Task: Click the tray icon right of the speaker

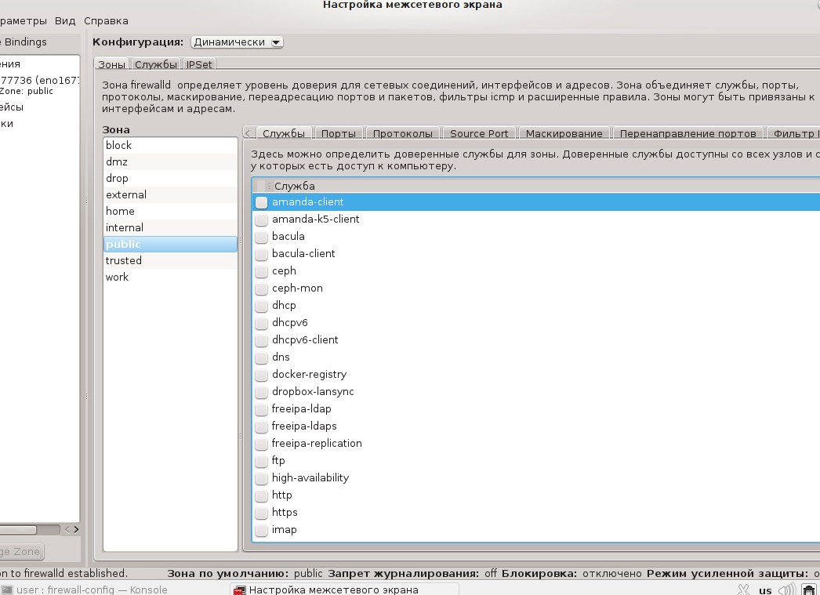Action: (x=808, y=590)
